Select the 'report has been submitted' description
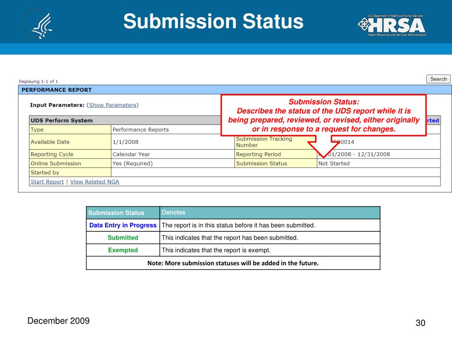 (x=230, y=238)
